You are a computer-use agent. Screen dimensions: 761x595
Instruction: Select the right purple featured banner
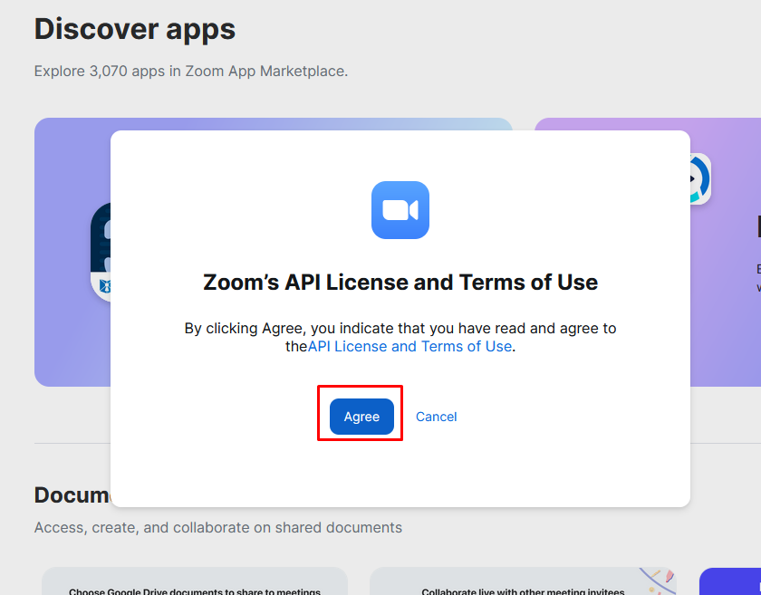coord(725,344)
